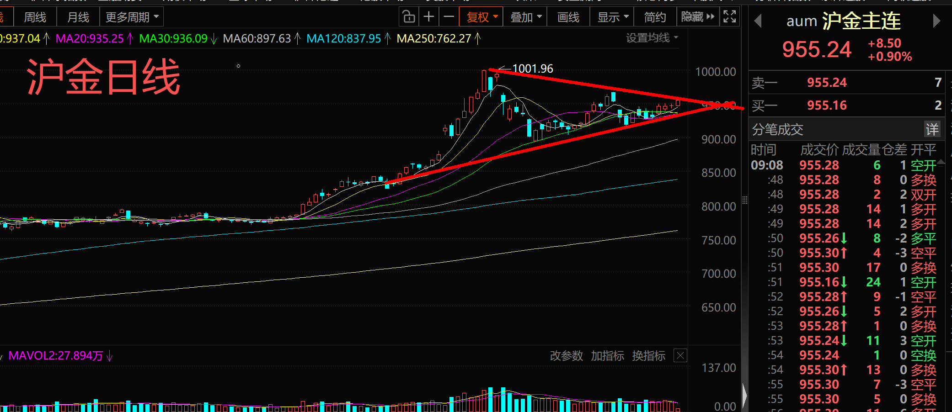This screenshot has height=412, width=952.
Task: Toggle 简约 simplified view
Action: click(x=655, y=17)
